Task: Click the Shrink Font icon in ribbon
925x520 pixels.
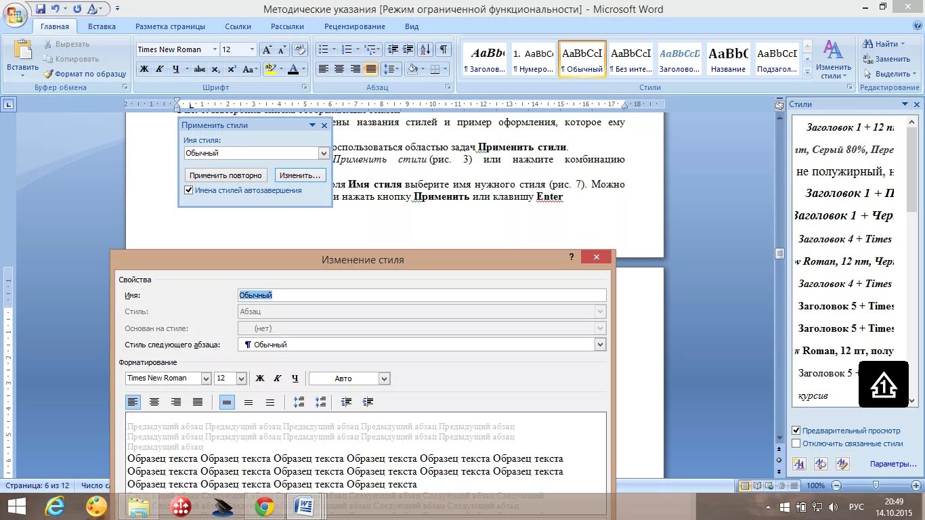Action: pos(281,49)
